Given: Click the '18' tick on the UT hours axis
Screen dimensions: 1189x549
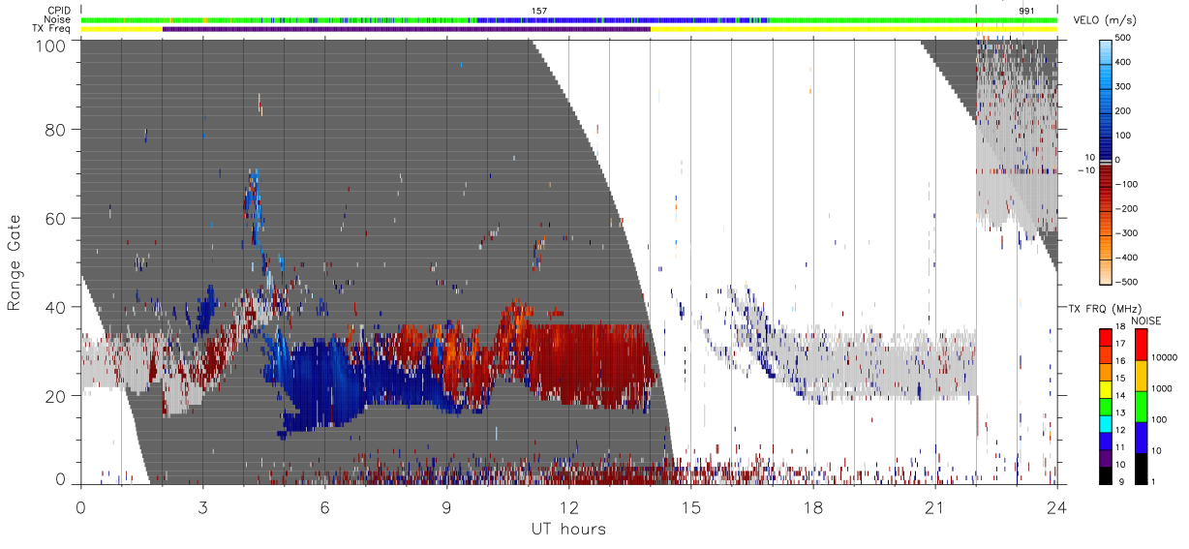Looking at the screenshot, I should (x=813, y=507).
